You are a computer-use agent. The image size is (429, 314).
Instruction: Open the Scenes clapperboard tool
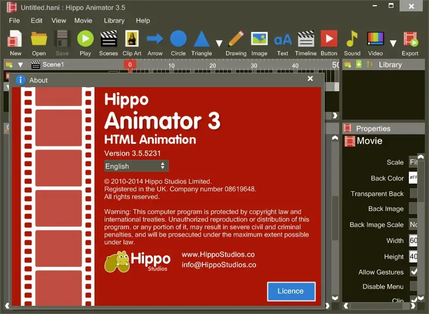108,43
